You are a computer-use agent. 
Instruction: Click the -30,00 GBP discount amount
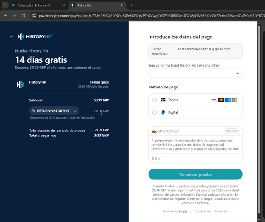[x=101, y=111]
